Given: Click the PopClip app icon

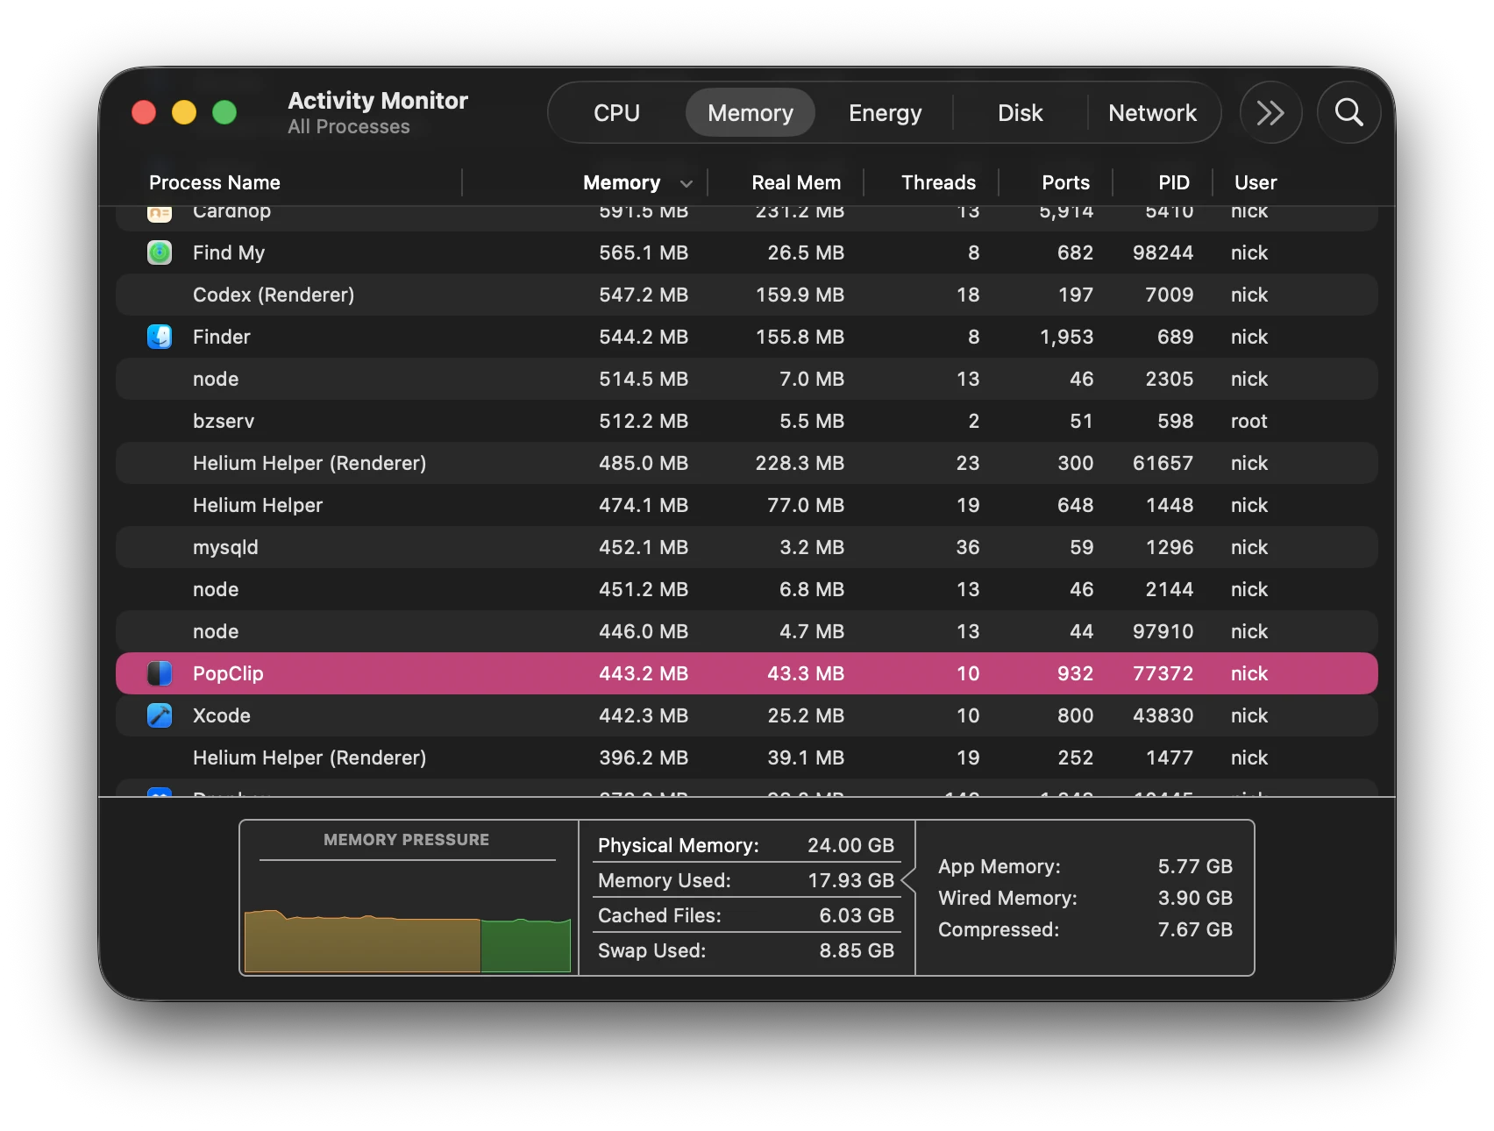Looking at the screenshot, I should (160, 673).
